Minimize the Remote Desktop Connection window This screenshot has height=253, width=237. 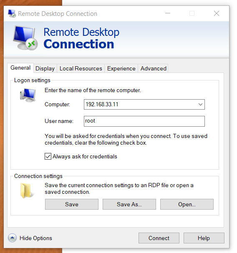pyautogui.click(x=168, y=13)
